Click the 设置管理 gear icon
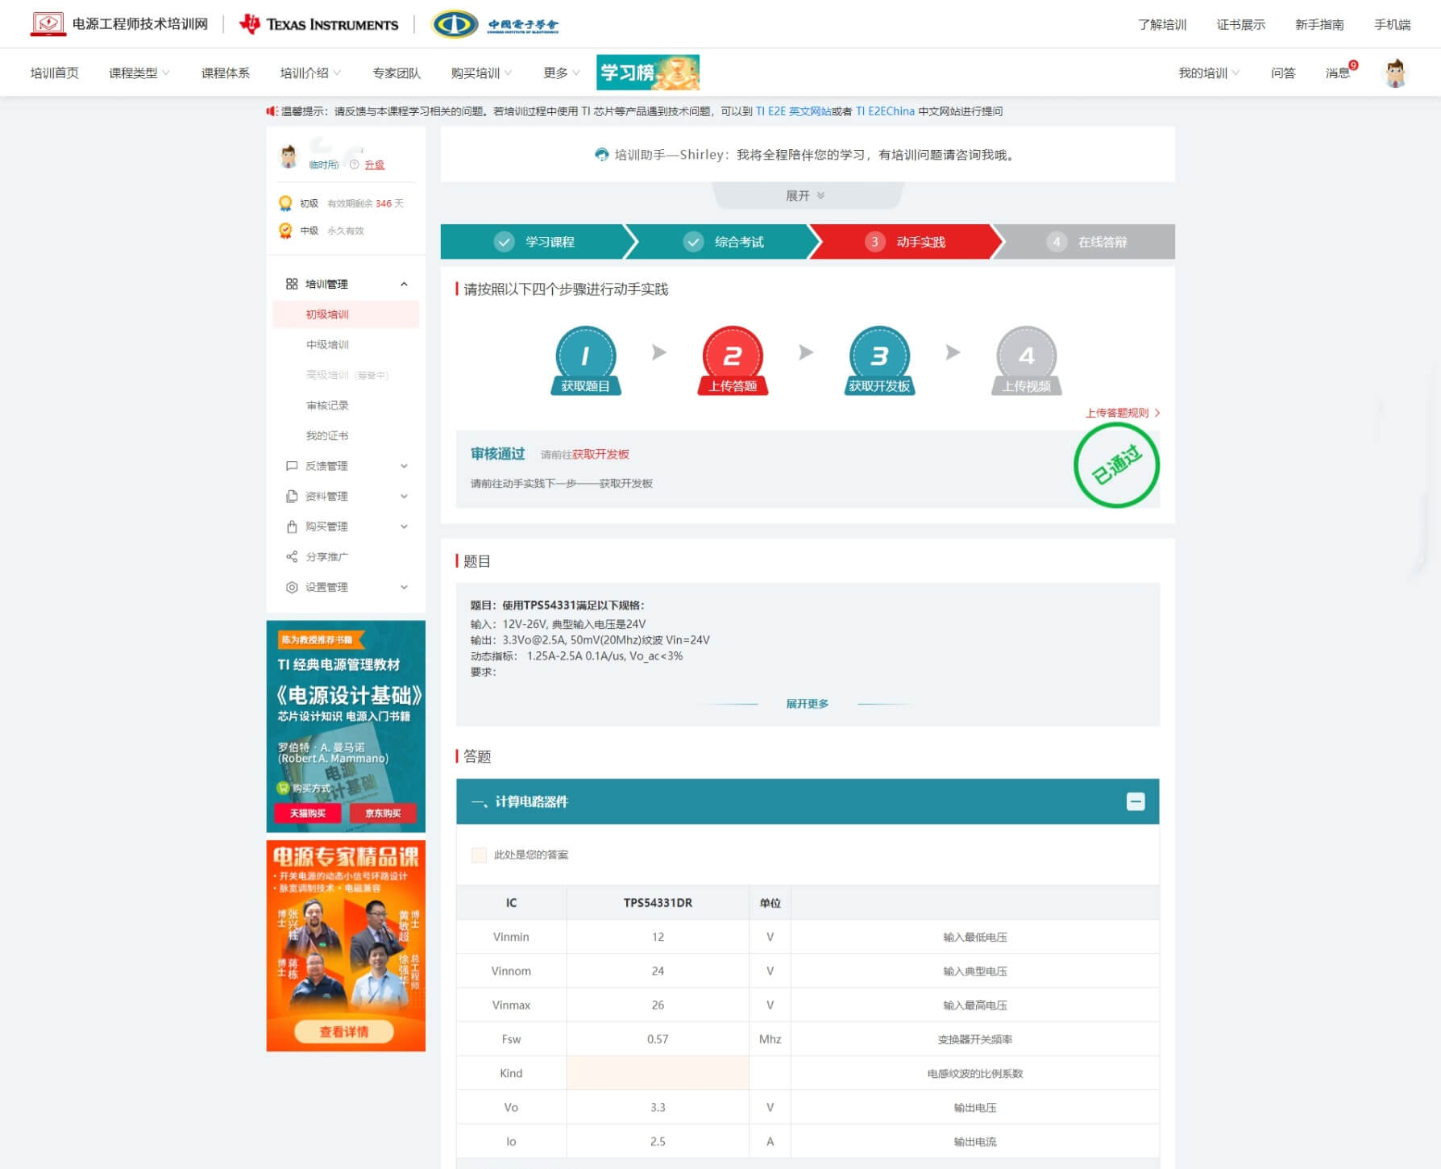Viewport: 1441px width, 1169px height. tap(292, 587)
